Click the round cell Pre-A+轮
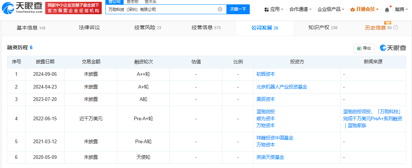Viewport: 412px width, 168px height. tap(143, 119)
